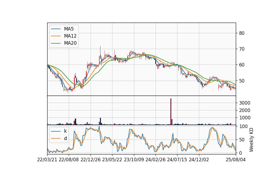Click the 24/02/26 date label

155,160
